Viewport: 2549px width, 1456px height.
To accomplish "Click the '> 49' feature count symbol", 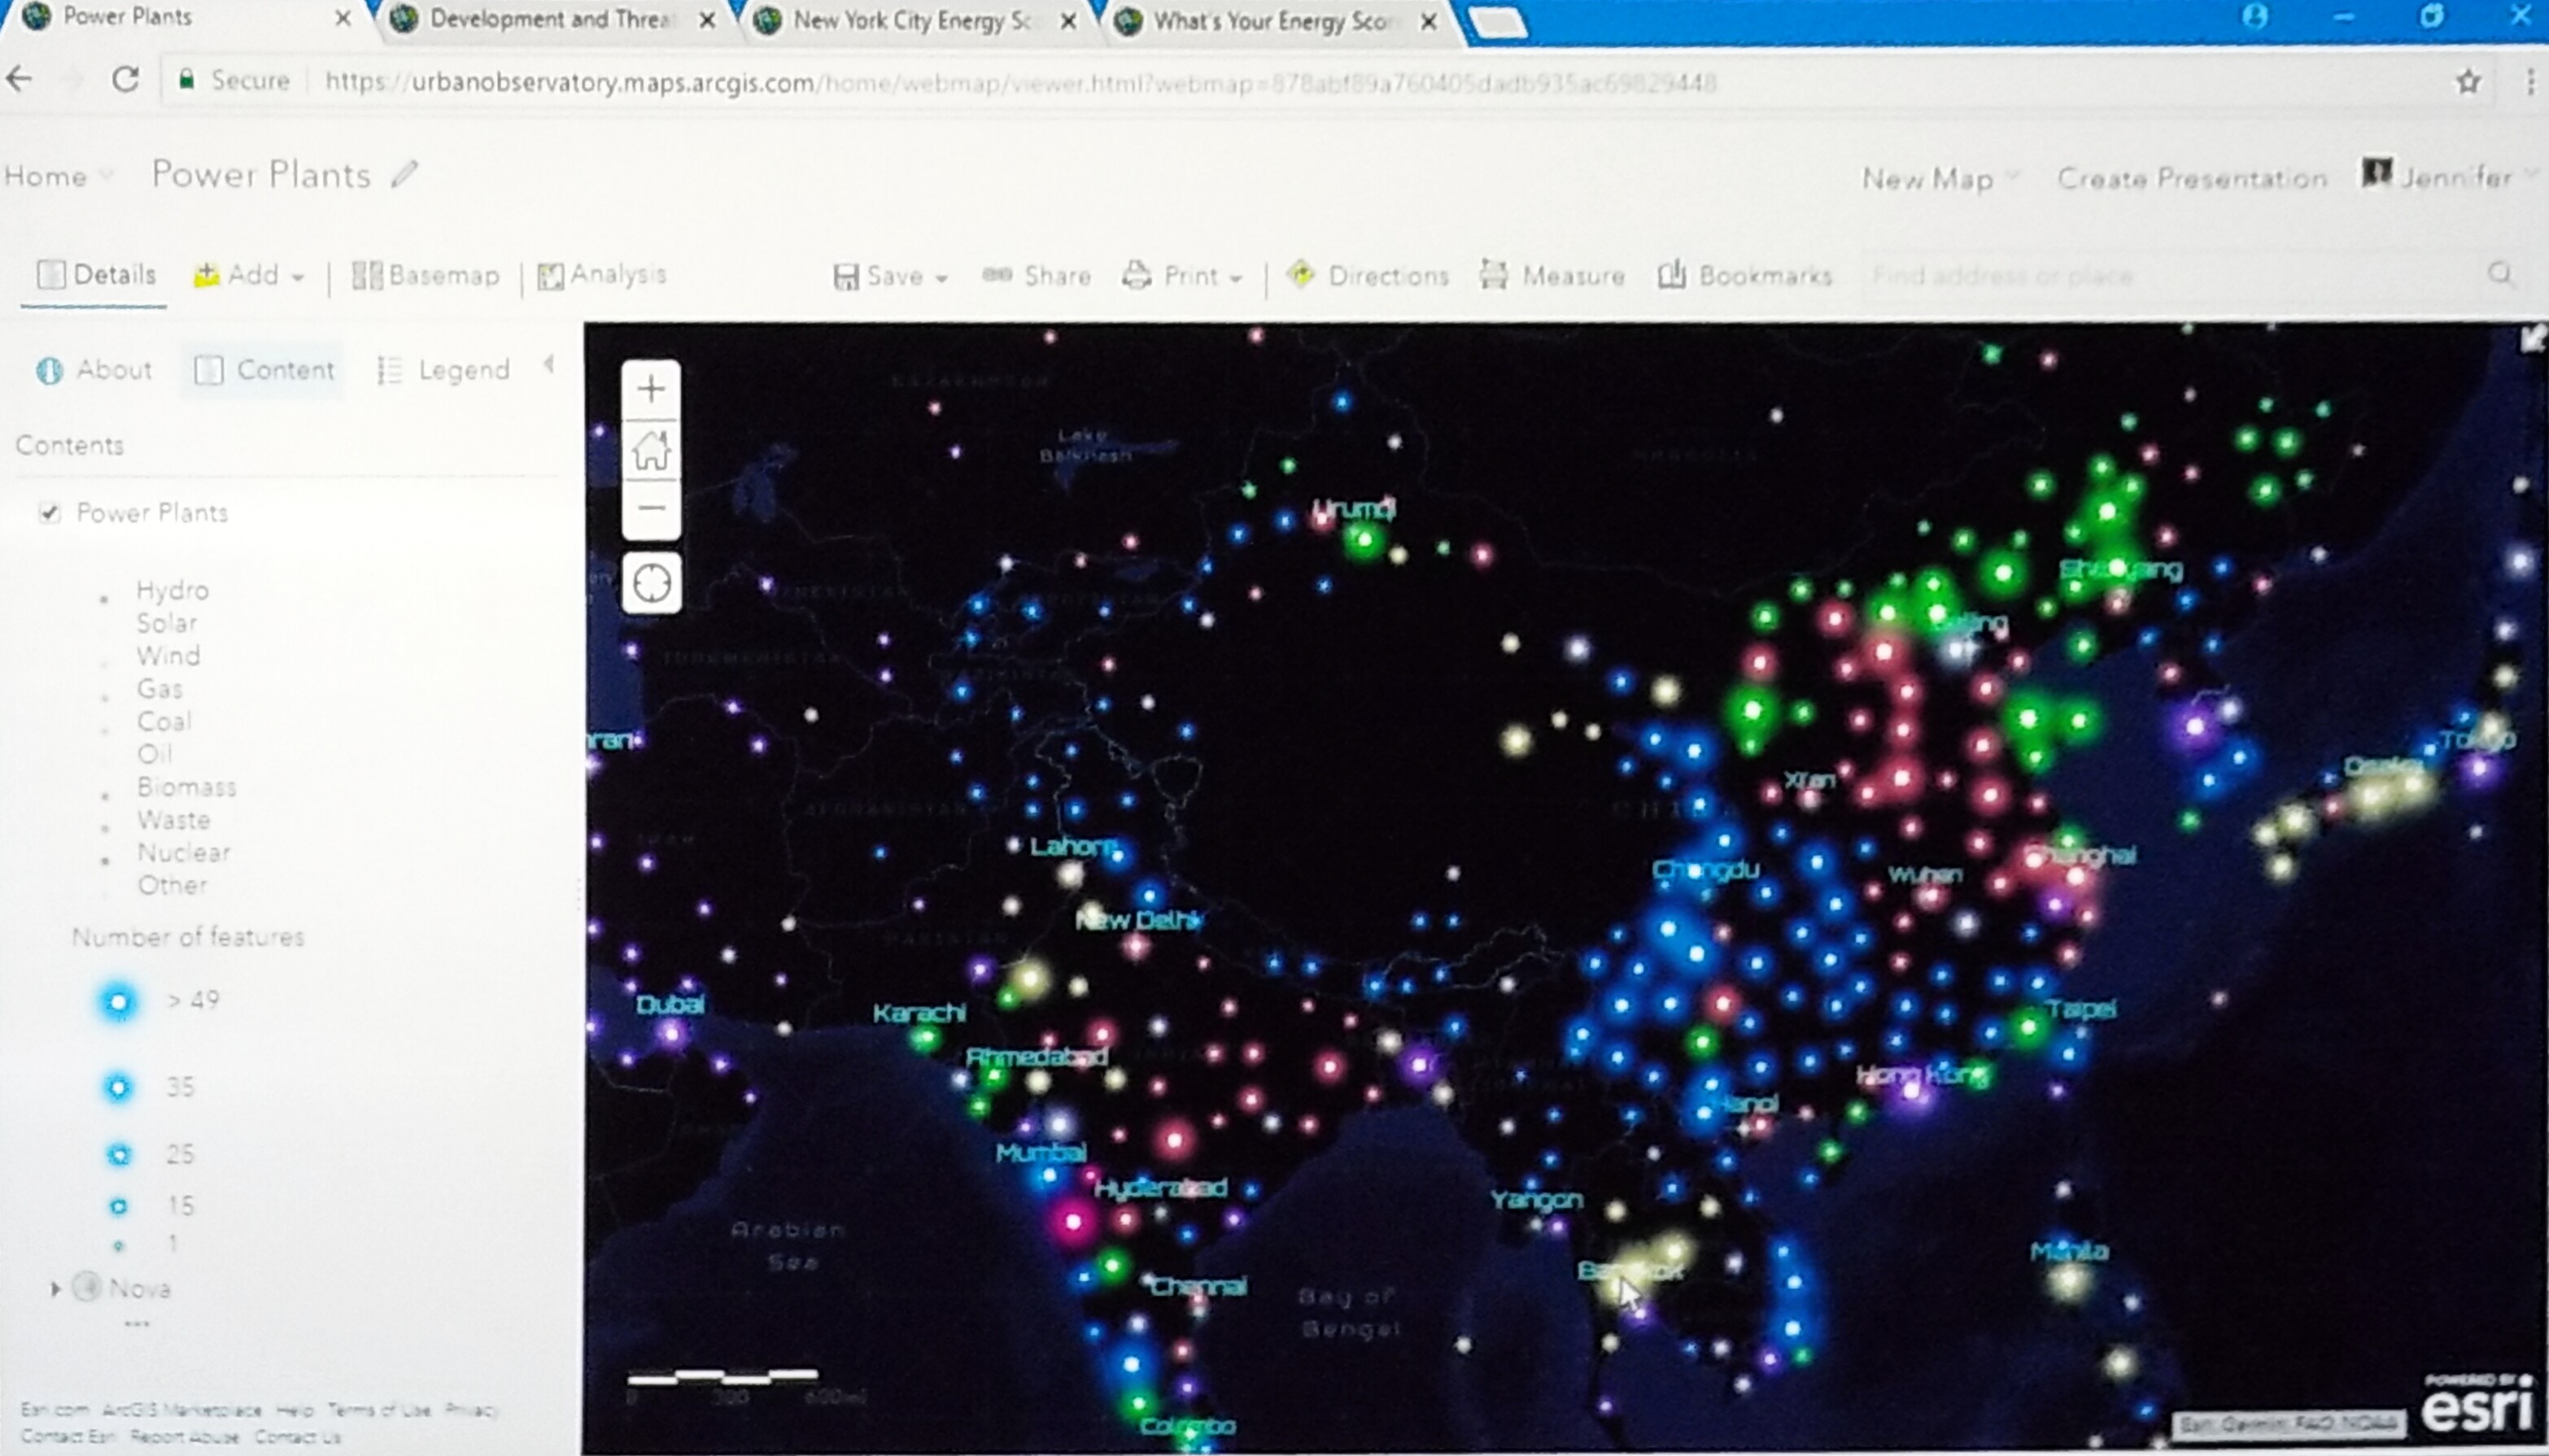I will (x=118, y=1002).
